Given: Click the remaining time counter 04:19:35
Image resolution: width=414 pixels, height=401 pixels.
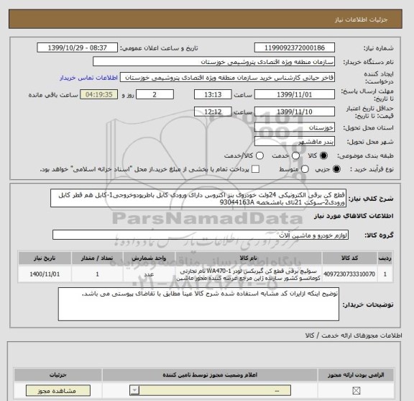Looking at the screenshot, I should 98,94.
